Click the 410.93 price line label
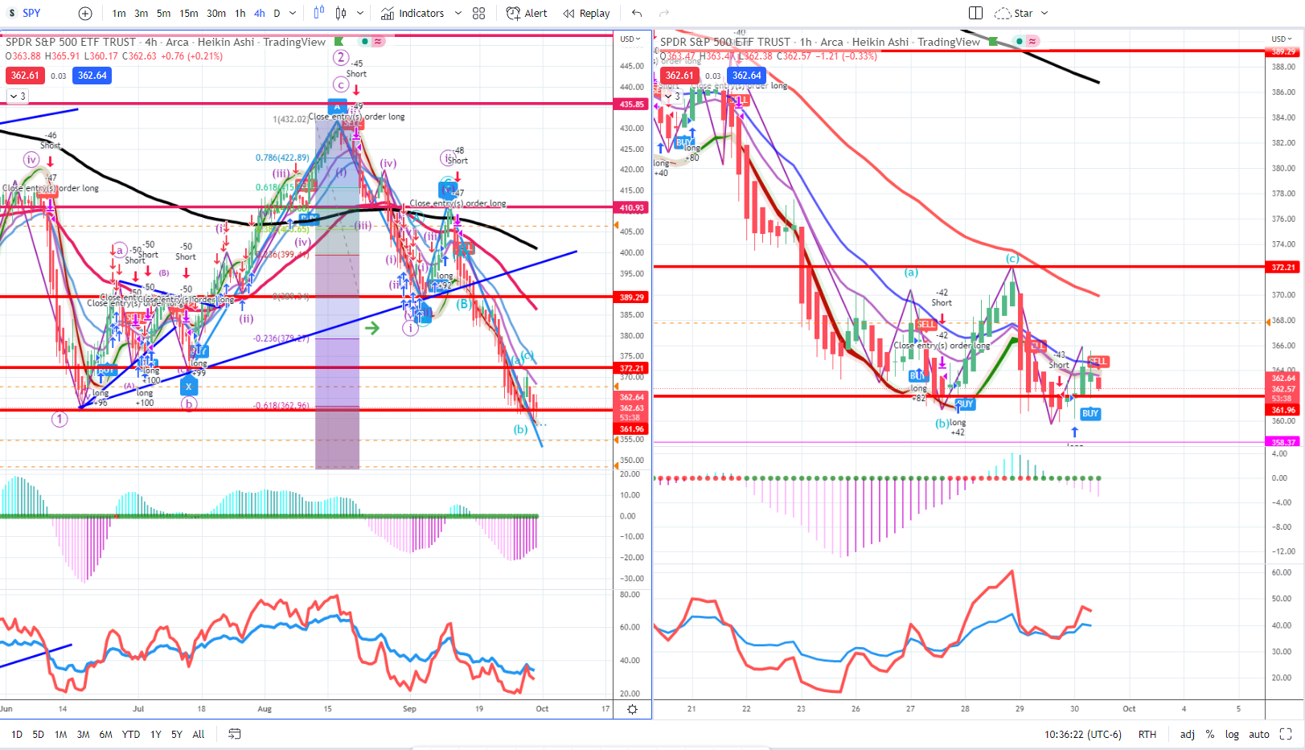Viewport: 1305px width, 750px height. pos(632,208)
